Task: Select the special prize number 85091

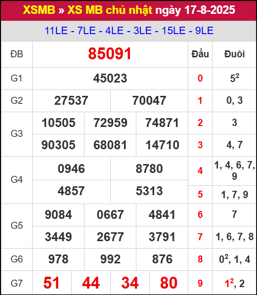Action: (110, 54)
